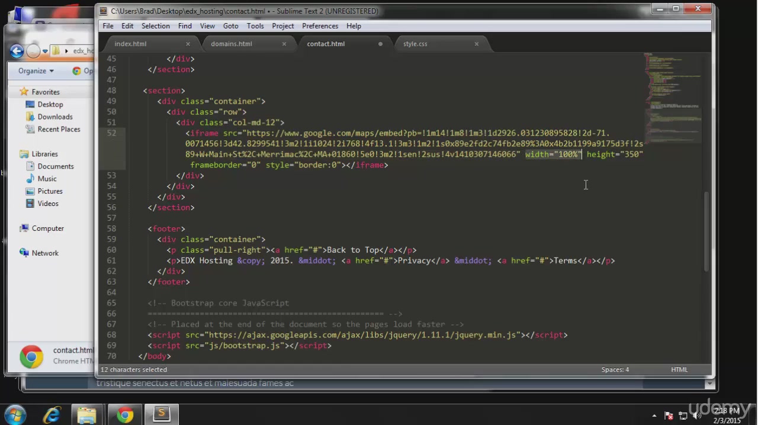Click the height="350" attribute text

click(x=615, y=154)
